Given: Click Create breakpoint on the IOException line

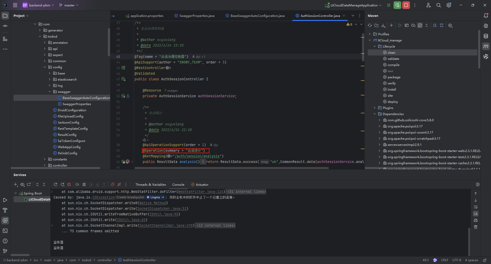Looking at the screenshot, I should (x=130, y=197).
